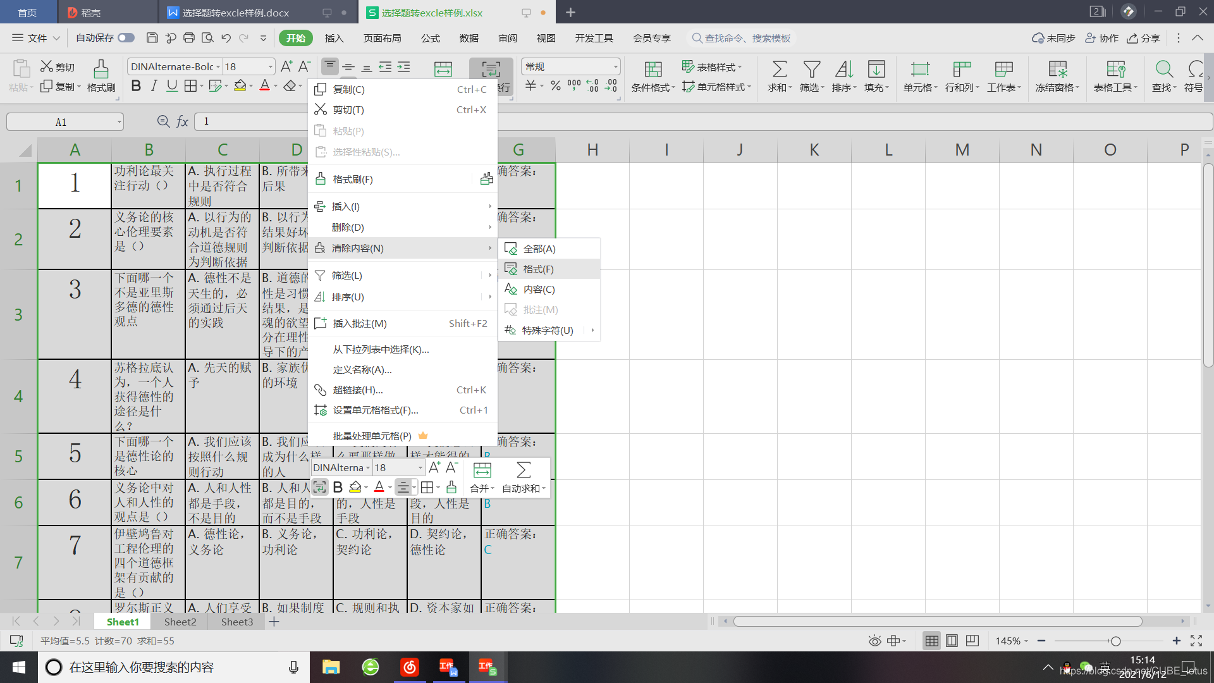
Task: Click format painter in mini toolbar
Action: click(451, 487)
